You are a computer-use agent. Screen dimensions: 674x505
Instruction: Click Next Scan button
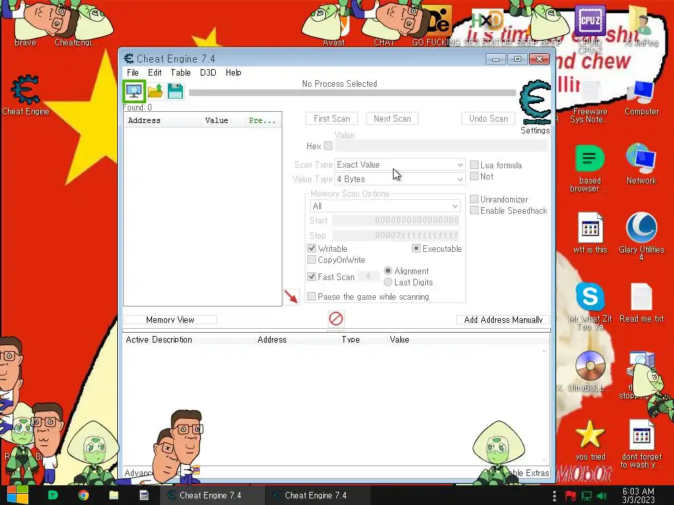pos(392,118)
